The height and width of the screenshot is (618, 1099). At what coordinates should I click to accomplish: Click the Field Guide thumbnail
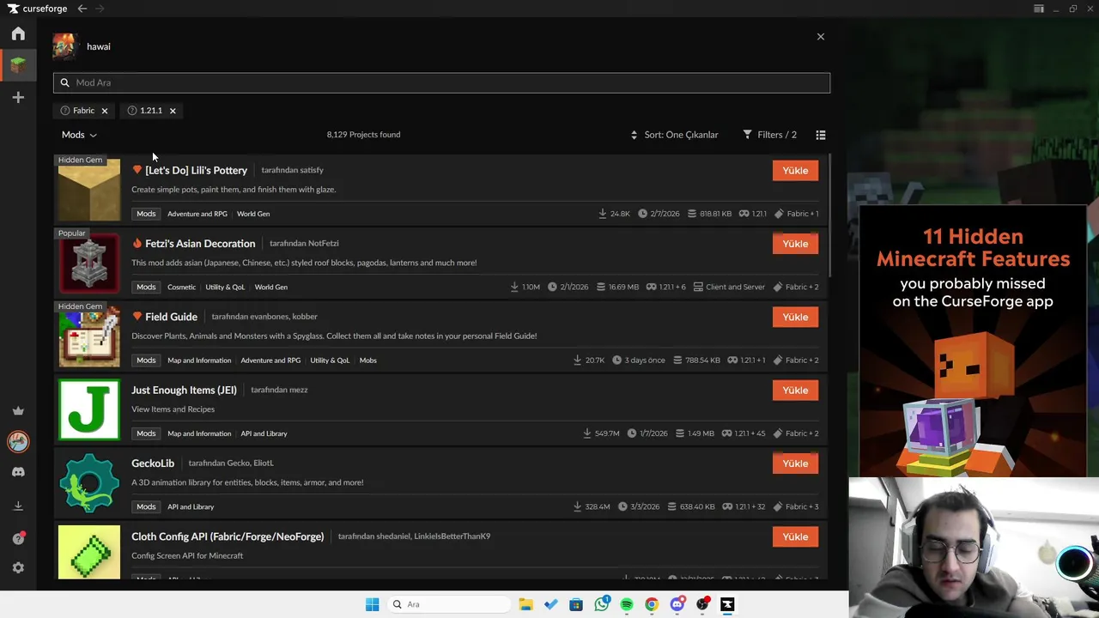pos(89,336)
